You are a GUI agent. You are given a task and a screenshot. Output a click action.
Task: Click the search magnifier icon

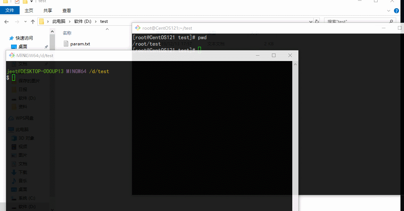pos(391,21)
